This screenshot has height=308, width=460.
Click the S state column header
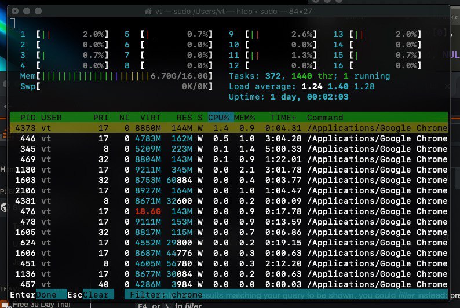[200, 118]
